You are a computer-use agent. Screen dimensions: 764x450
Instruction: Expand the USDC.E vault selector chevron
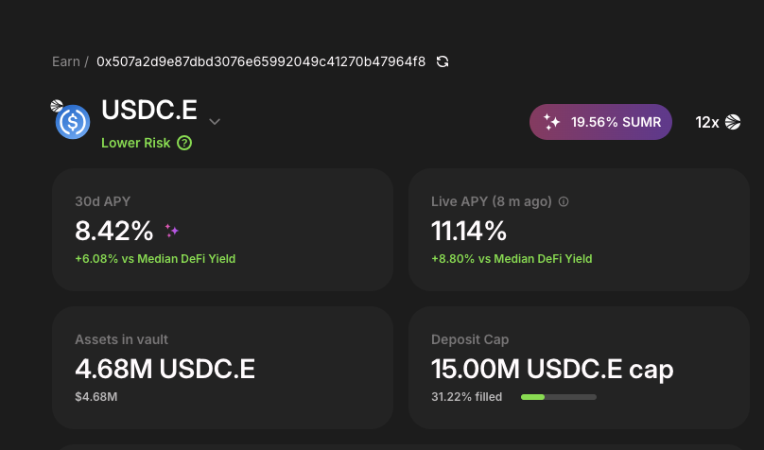tap(215, 122)
